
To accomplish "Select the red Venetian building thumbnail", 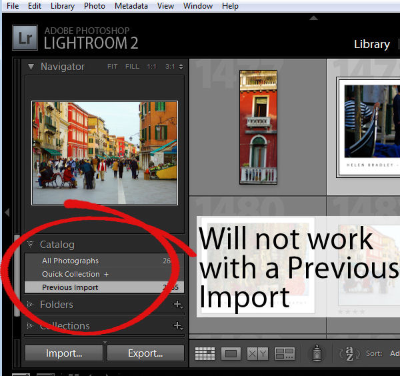I will [258, 127].
